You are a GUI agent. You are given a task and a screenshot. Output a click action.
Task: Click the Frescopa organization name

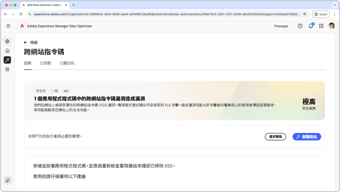[x=281, y=26]
